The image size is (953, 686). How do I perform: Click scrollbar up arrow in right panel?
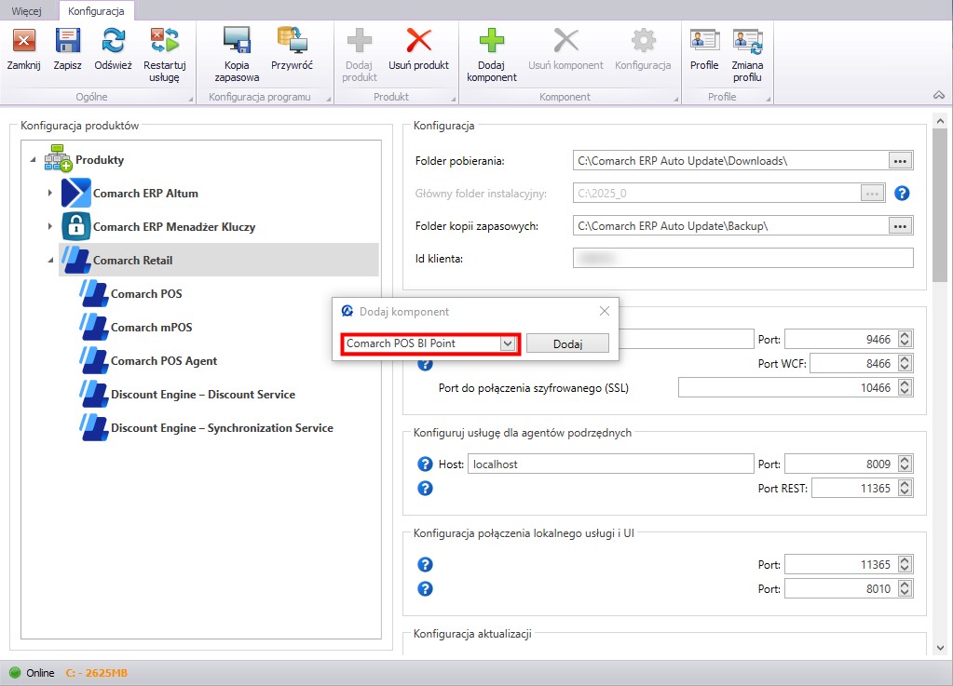coord(940,121)
